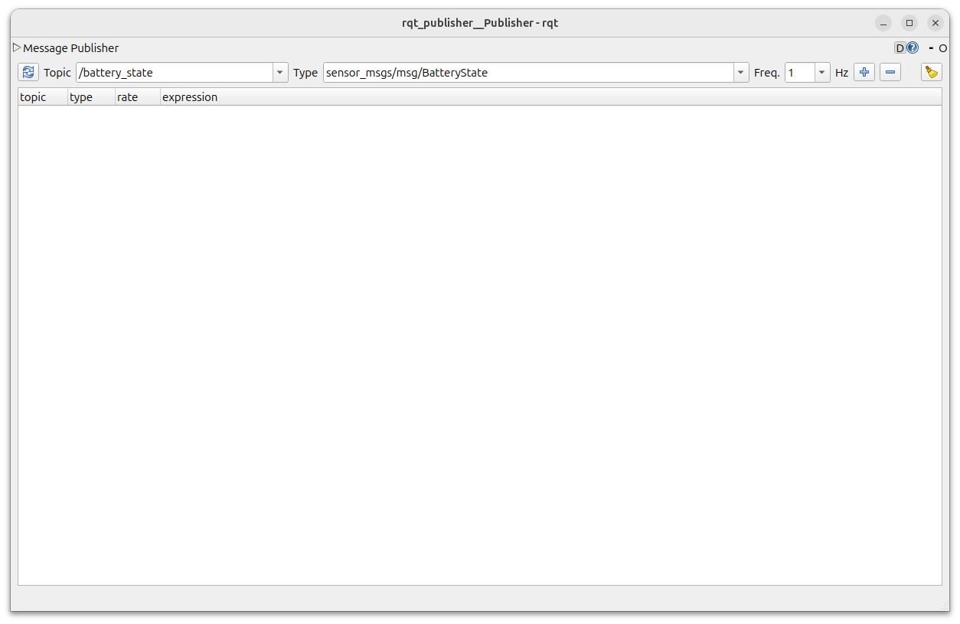Open the Freq. dropdown arrow

[x=822, y=73]
